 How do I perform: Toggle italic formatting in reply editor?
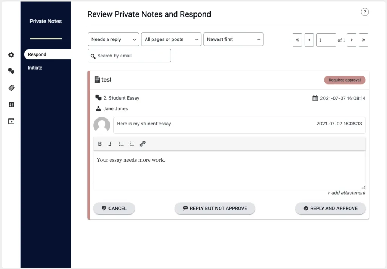tap(110, 144)
